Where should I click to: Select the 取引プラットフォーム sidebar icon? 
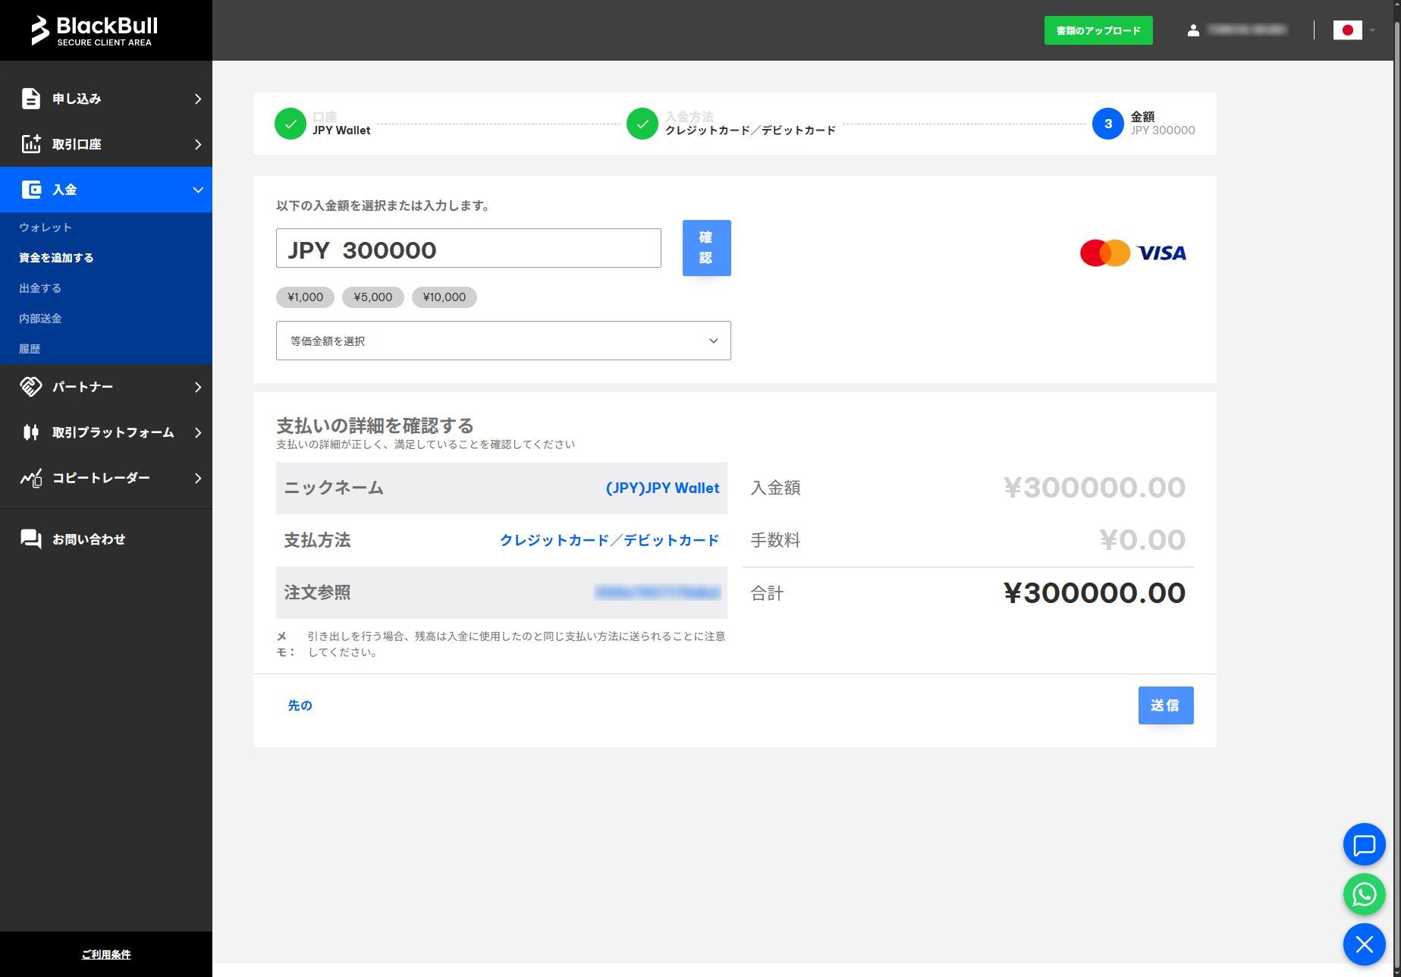(30, 432)
